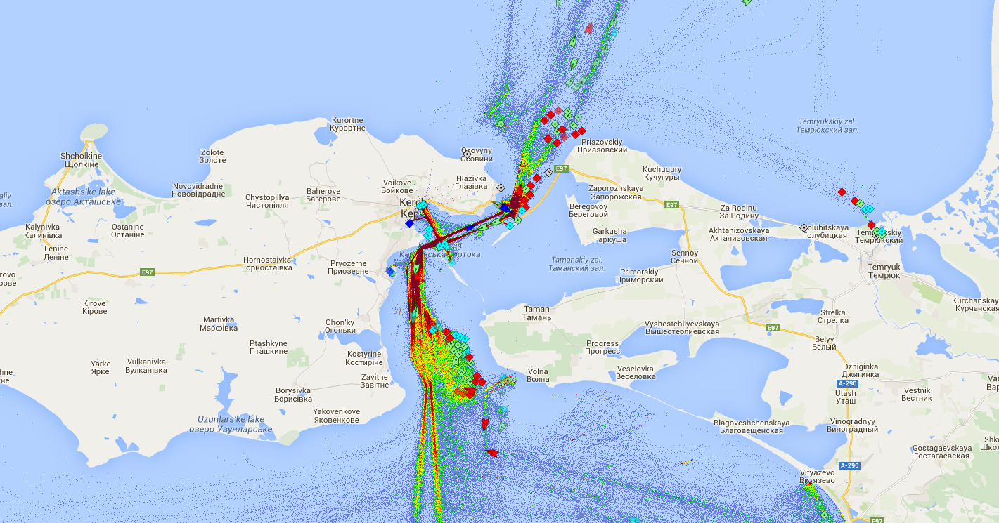999x523 pixels.
Task: Select the green ship icon beside the top red ship
Action: click(x=574, y=43)
